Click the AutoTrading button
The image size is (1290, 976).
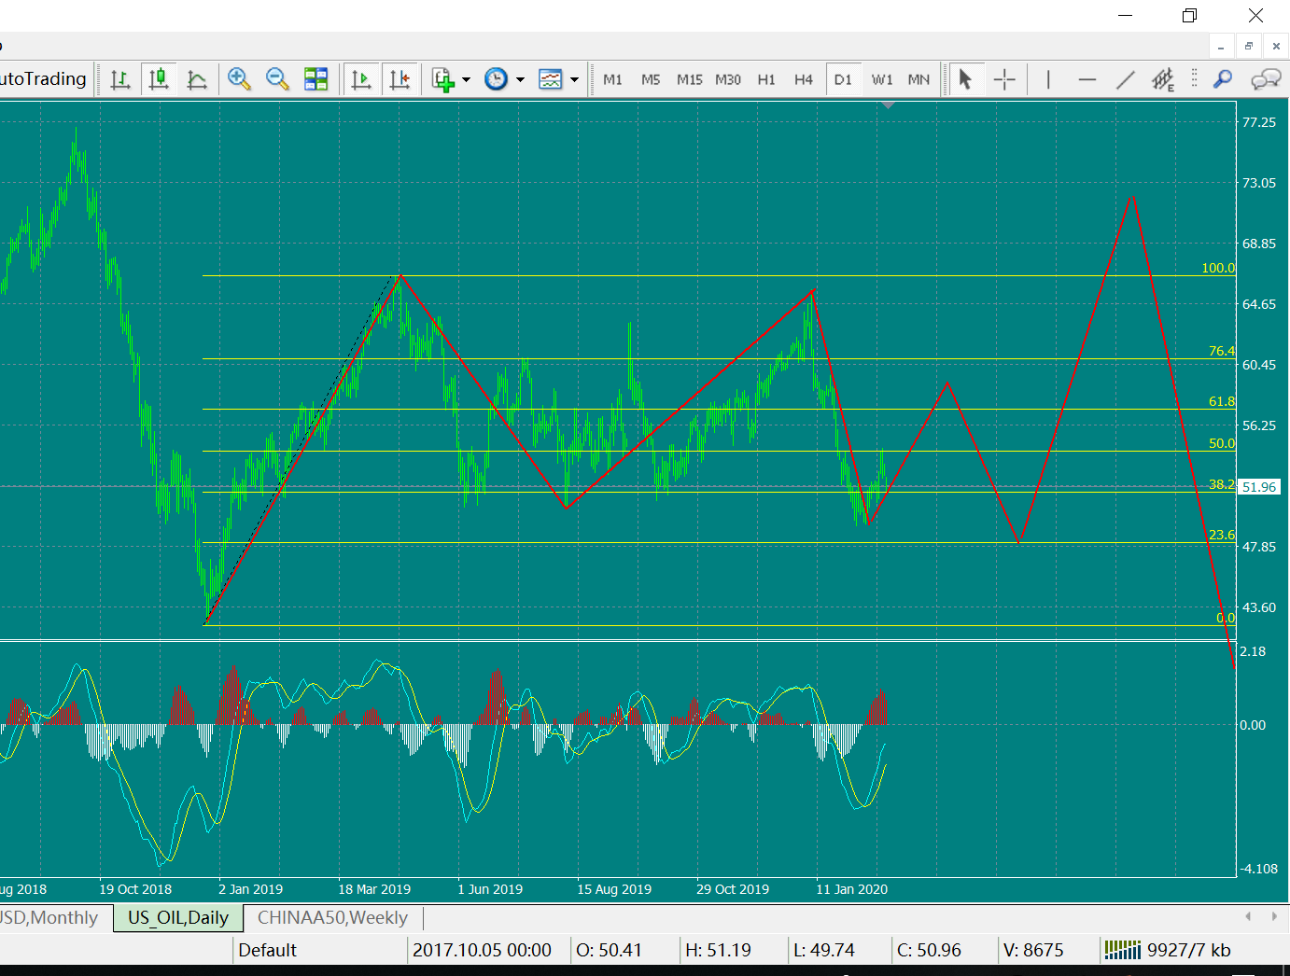click(45, 79)
